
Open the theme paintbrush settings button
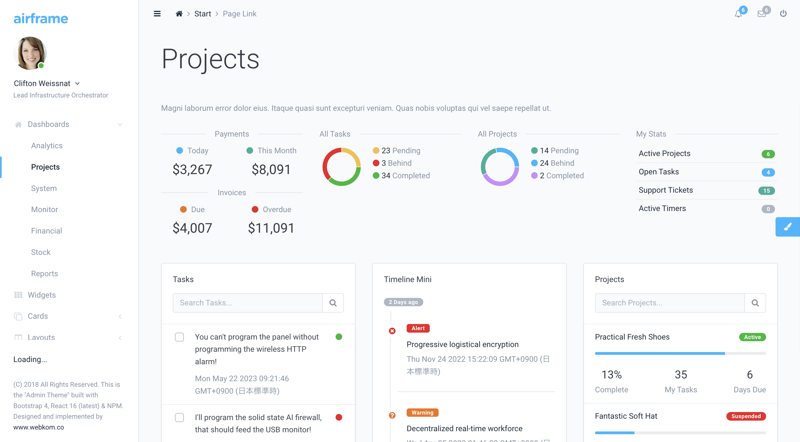click(787, 227)
